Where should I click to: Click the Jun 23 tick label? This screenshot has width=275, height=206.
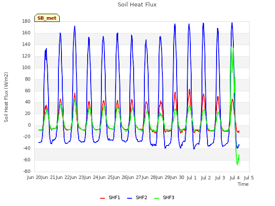pyautogui.click(x=77, y=178)
